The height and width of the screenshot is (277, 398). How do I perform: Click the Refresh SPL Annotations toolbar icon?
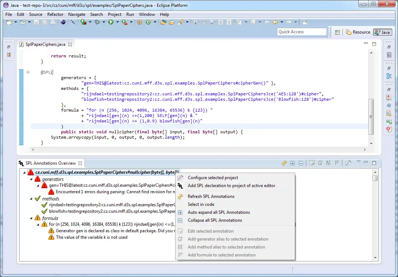pyautogui.click(x=284, y=163)
